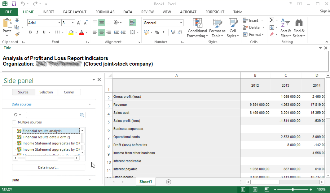This screenshot has width=330, height=193.
Task: Click the AutoSum sigma icon
Action: point(271,20)
